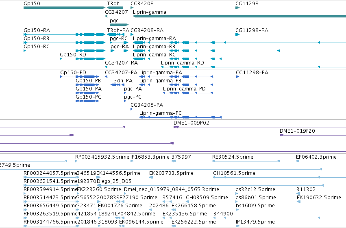This screenshot has width=346, height=228.
Task: Click protein Gp150-PC
Action: coord(87,101)
